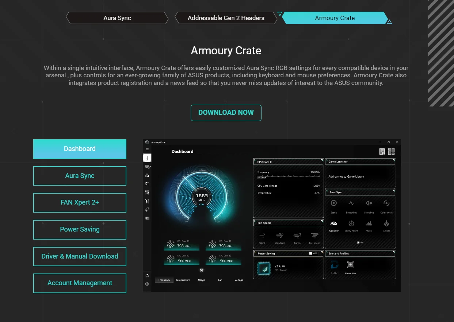Switch to Addressable Gen 2 Headers tab
The height and width of the screenshot is (322, 454).
(226, 18)
